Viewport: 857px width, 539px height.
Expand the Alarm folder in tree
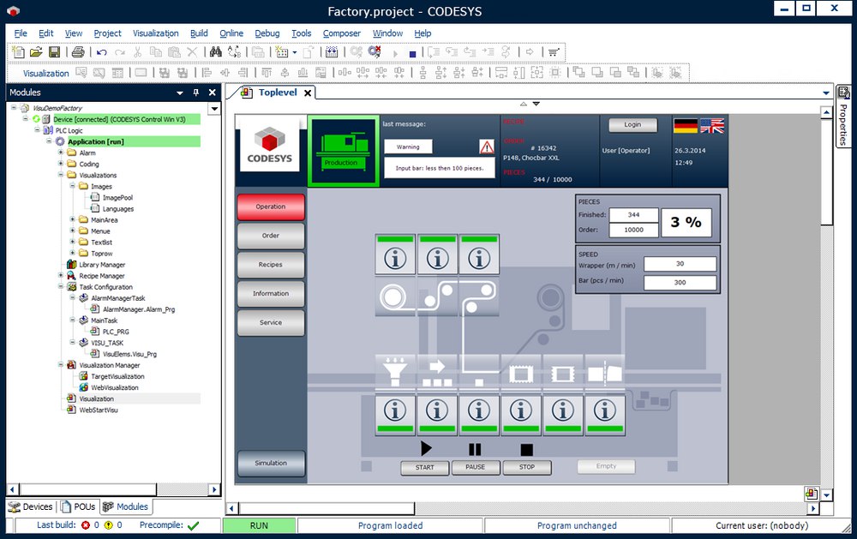click(x=61, y=153)
